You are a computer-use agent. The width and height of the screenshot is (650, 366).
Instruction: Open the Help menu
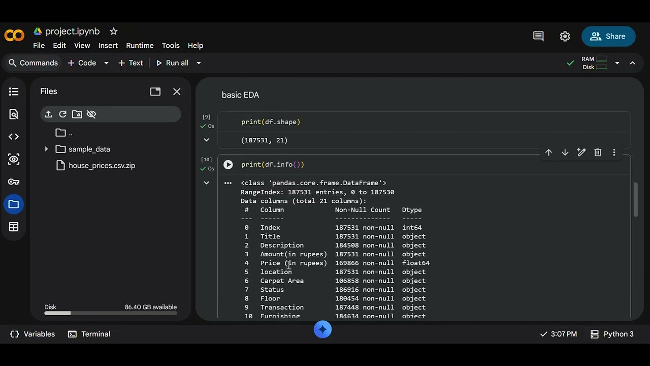[x=196, y=45]
